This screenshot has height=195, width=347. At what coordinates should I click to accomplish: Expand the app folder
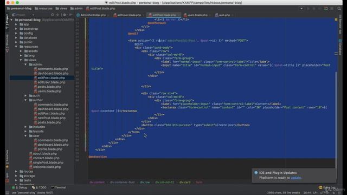coord(16,24)
